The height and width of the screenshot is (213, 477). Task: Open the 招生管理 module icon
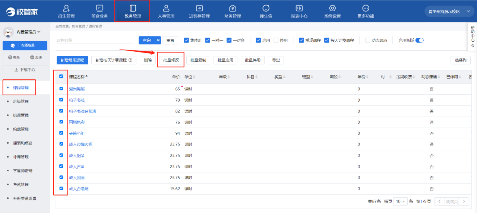pyautogui.click(x=66, y=9)
